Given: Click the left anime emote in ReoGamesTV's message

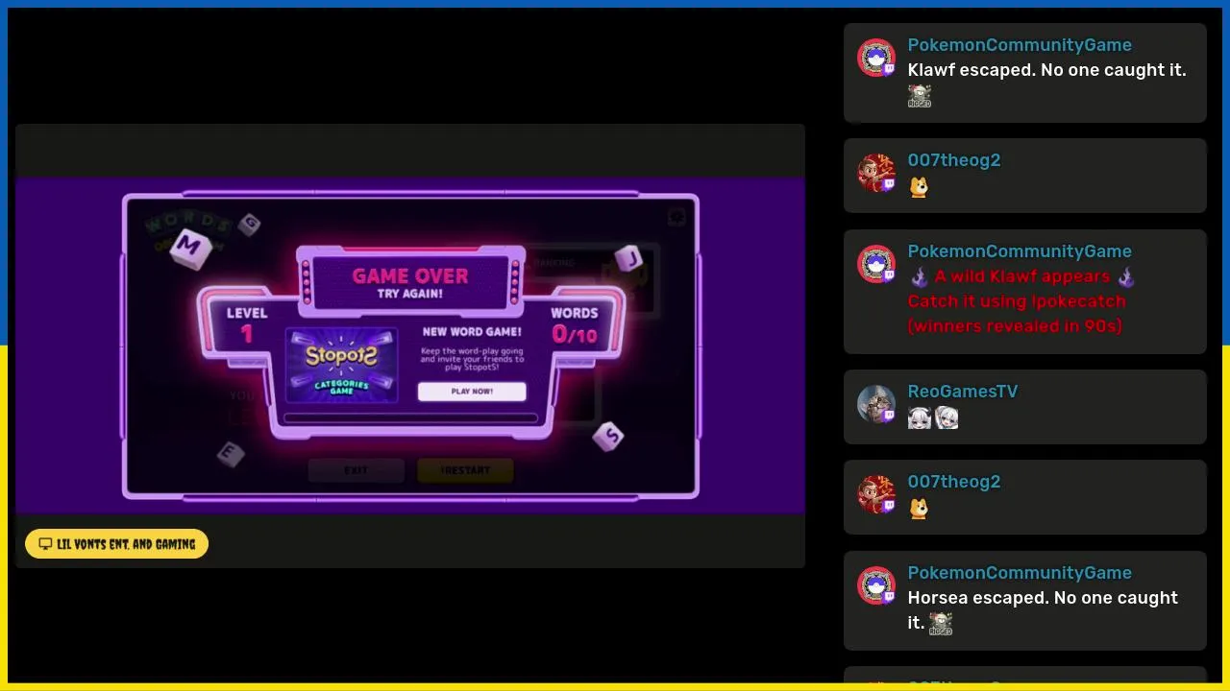Looking at the screenshot, I should click(x=920, y=417).
